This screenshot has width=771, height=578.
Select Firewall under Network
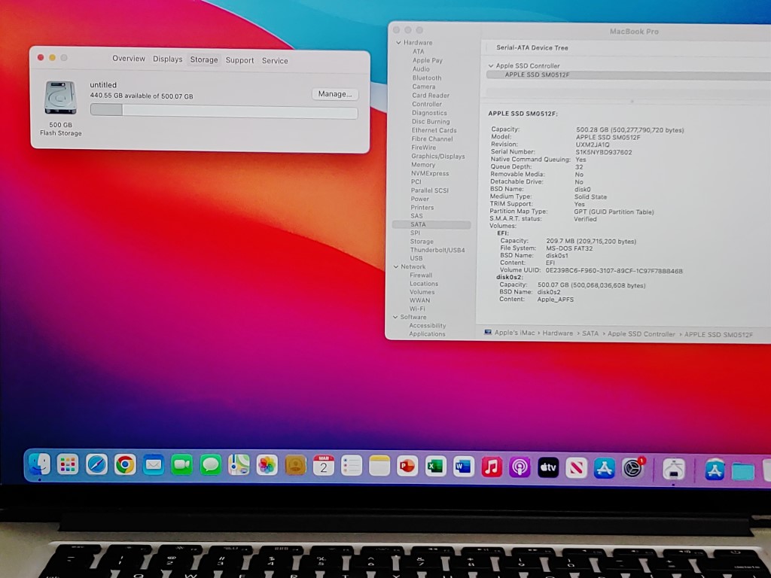421,275
